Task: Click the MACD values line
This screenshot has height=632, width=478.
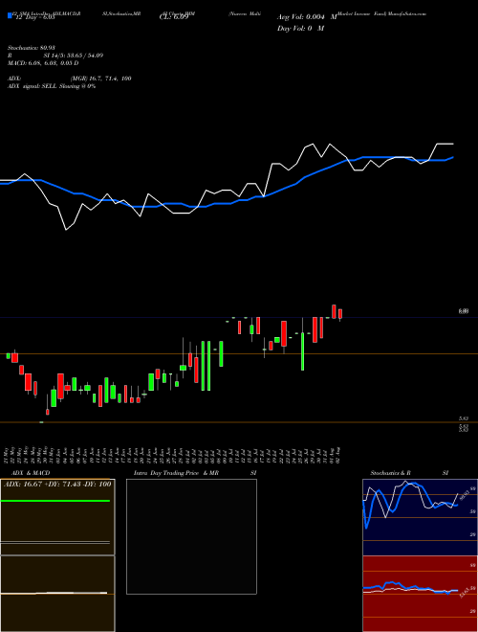Action: (43, 63)
